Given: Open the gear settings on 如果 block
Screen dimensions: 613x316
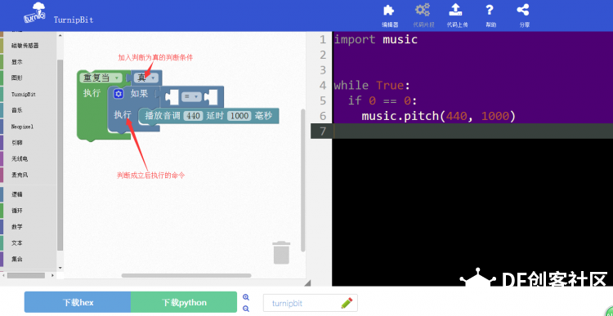Looking at the screenshot, I should point(119,94).
